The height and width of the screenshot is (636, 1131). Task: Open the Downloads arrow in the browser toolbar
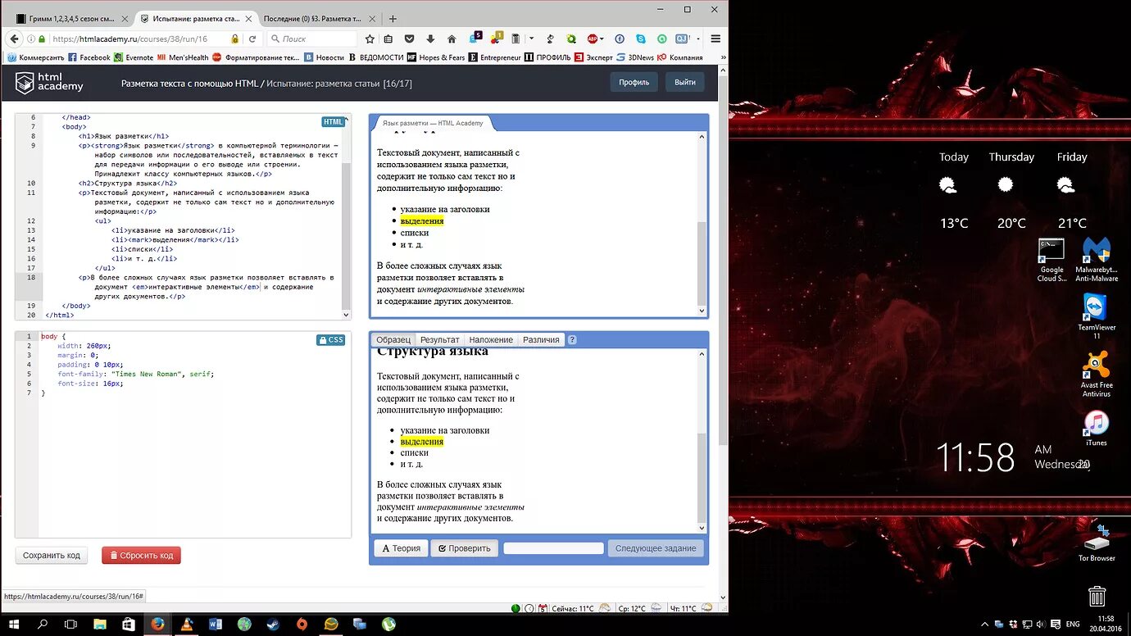point(429,39)
